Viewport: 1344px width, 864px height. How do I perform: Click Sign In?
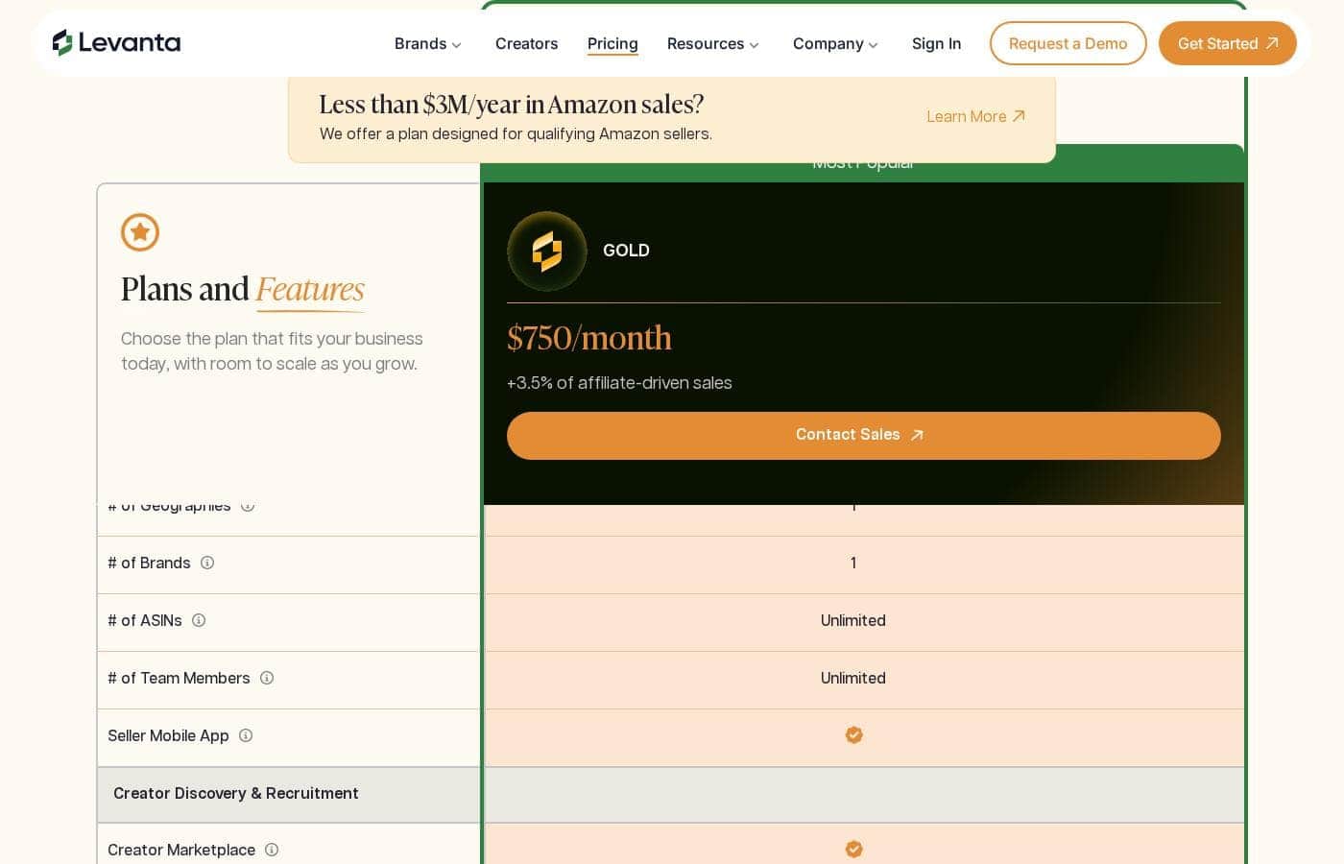(936, 43)
